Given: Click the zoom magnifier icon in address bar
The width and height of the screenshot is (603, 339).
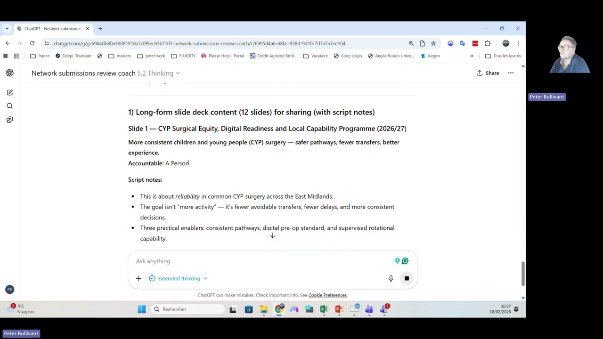Looking at the screenshot, I should click(411, 43).
